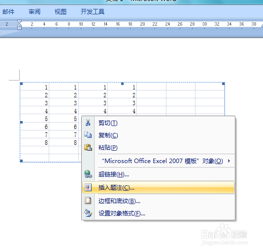Click the Copy pages icon
The image size is (263, 252).
(88, 135)
